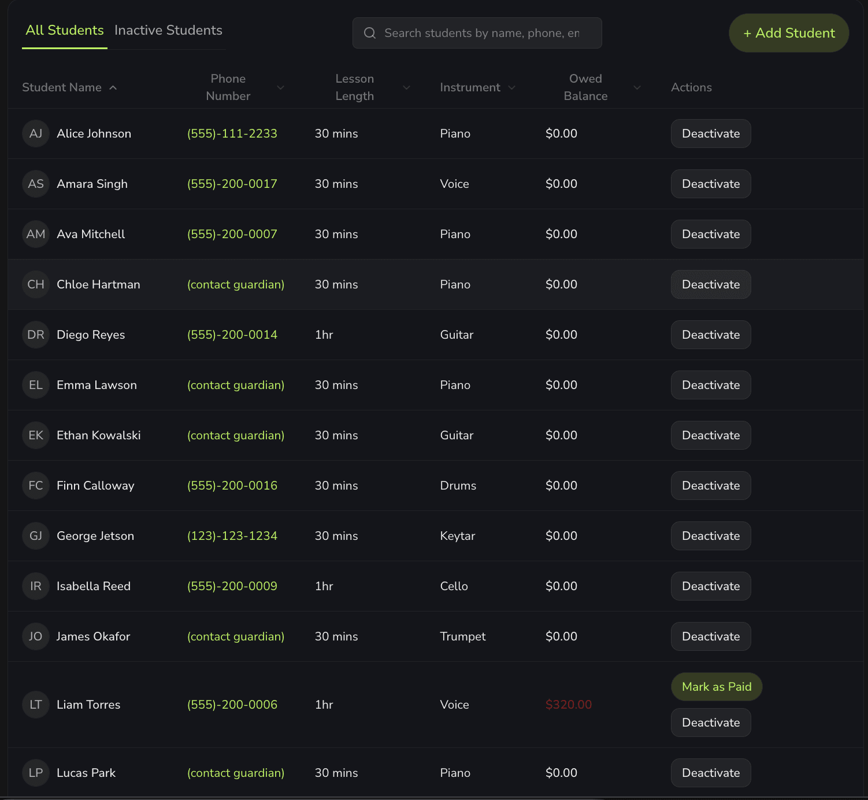The height and width of the screenshot is (800, 868).
Task: Expand the Lesson Length column dropdown
Action: pyautogui.click(x=407, y=88)
